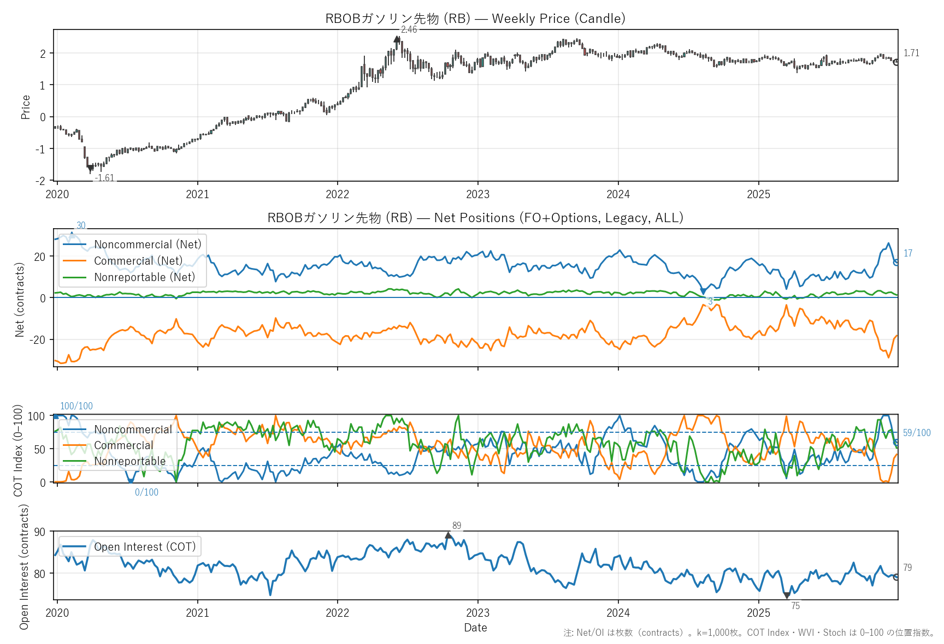Click the 59/100 COT Index value label
The width and height of the screenshot is (944, 644).
pos(916,433)
